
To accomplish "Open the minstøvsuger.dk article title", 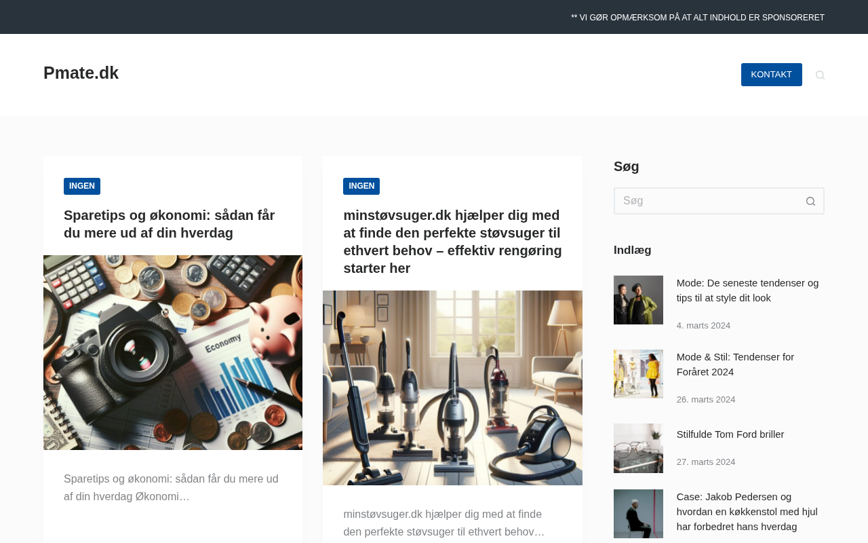I will tap(452, 242).
